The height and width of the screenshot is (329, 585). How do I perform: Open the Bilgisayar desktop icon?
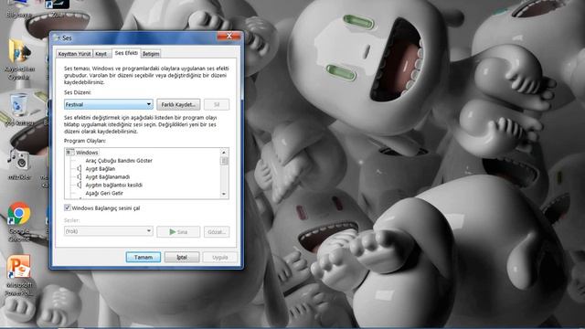point(18,8)
